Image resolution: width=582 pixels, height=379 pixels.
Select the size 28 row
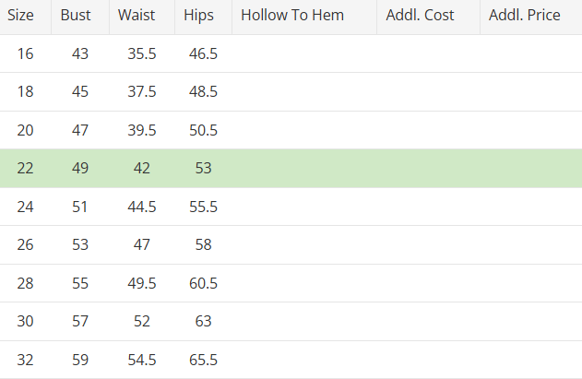(25, 283)
